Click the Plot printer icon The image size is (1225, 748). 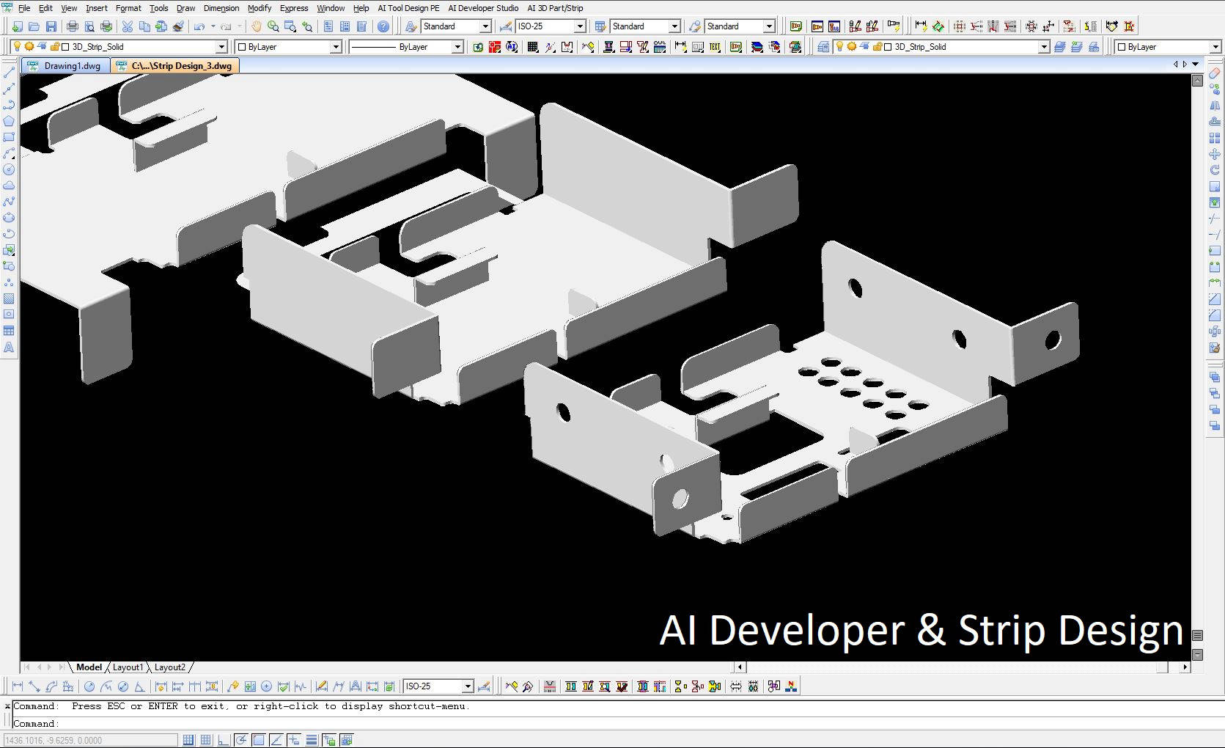click(x=72, y=26)
